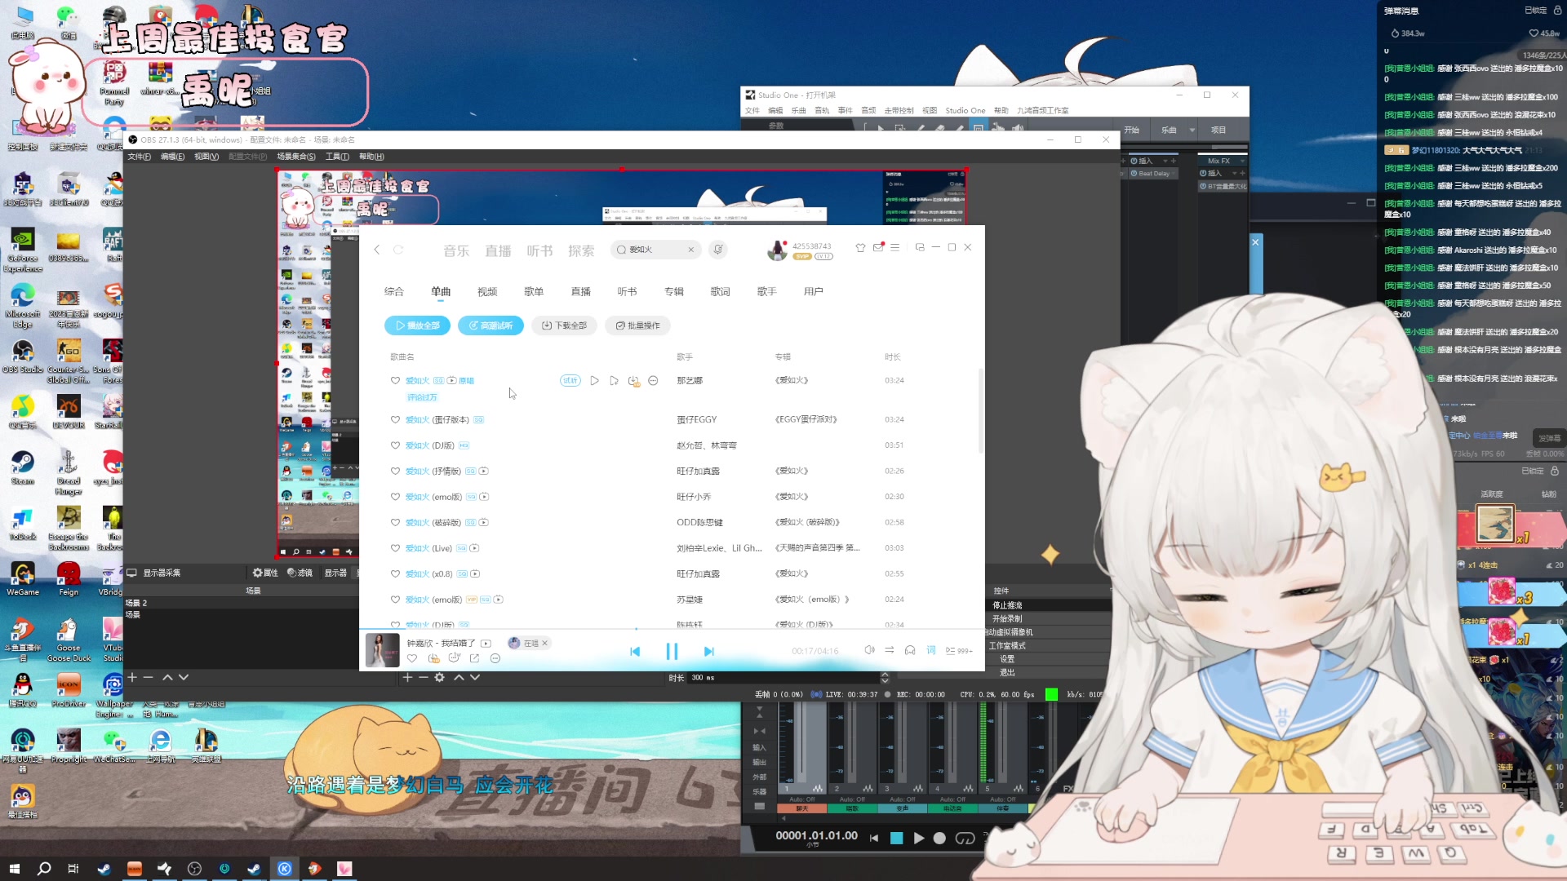Increase the 时长 duration stepper value

click(x=885, y=674)
